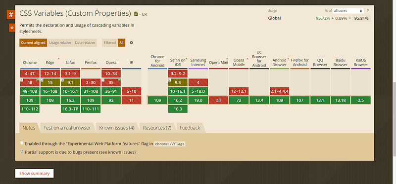This screenshot has width=396, height=184.
Task: Select Safari 3.1-9 cell
Action: (x=70, y=74)
